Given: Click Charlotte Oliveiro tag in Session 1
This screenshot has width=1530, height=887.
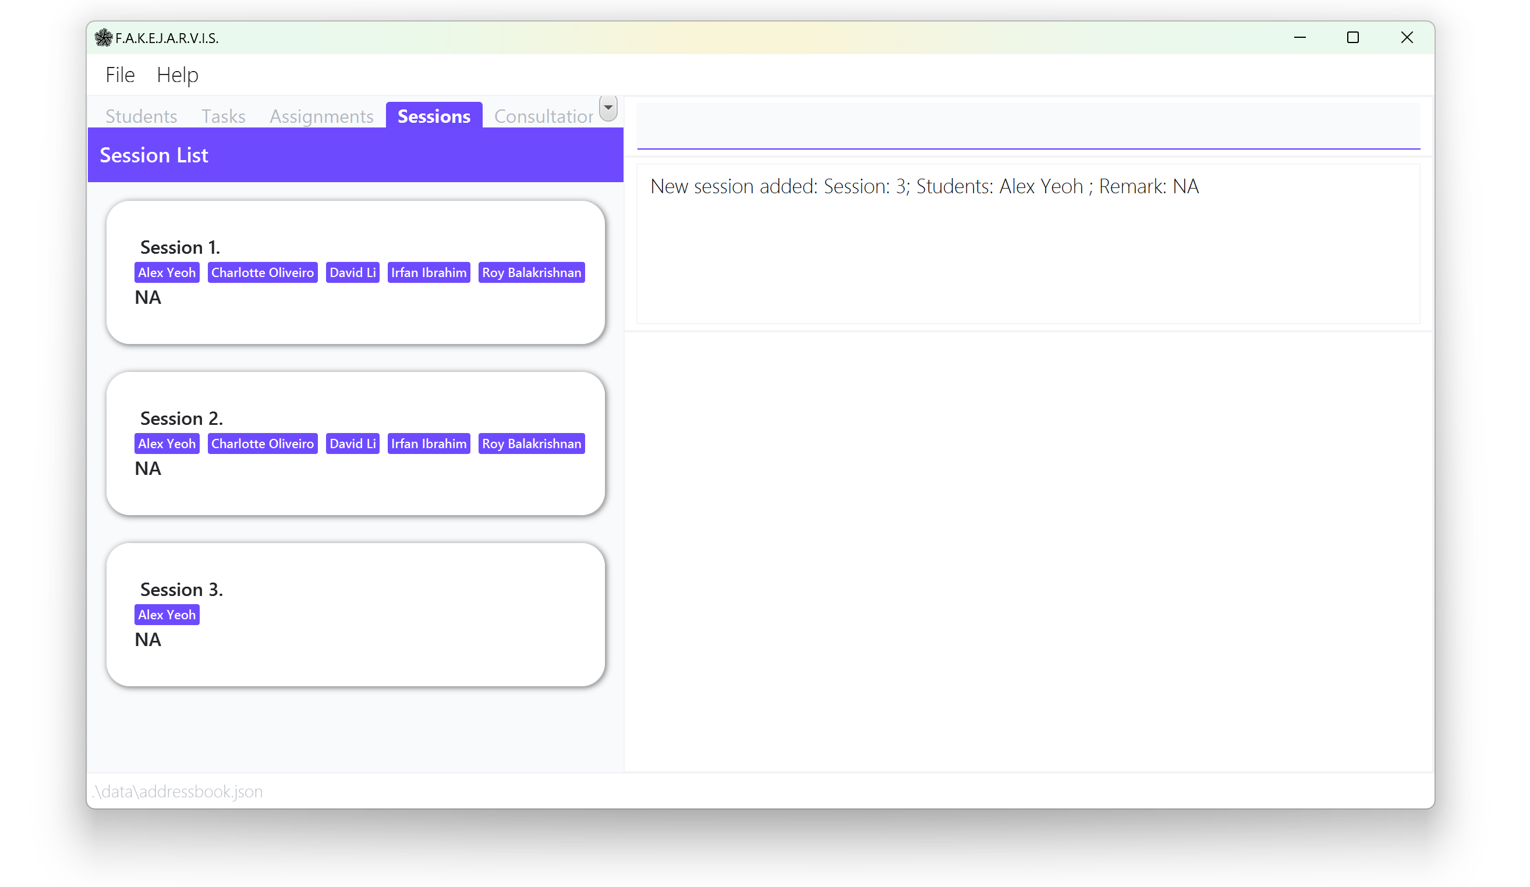Looking at the screenshot, I should tap(263, 272).
